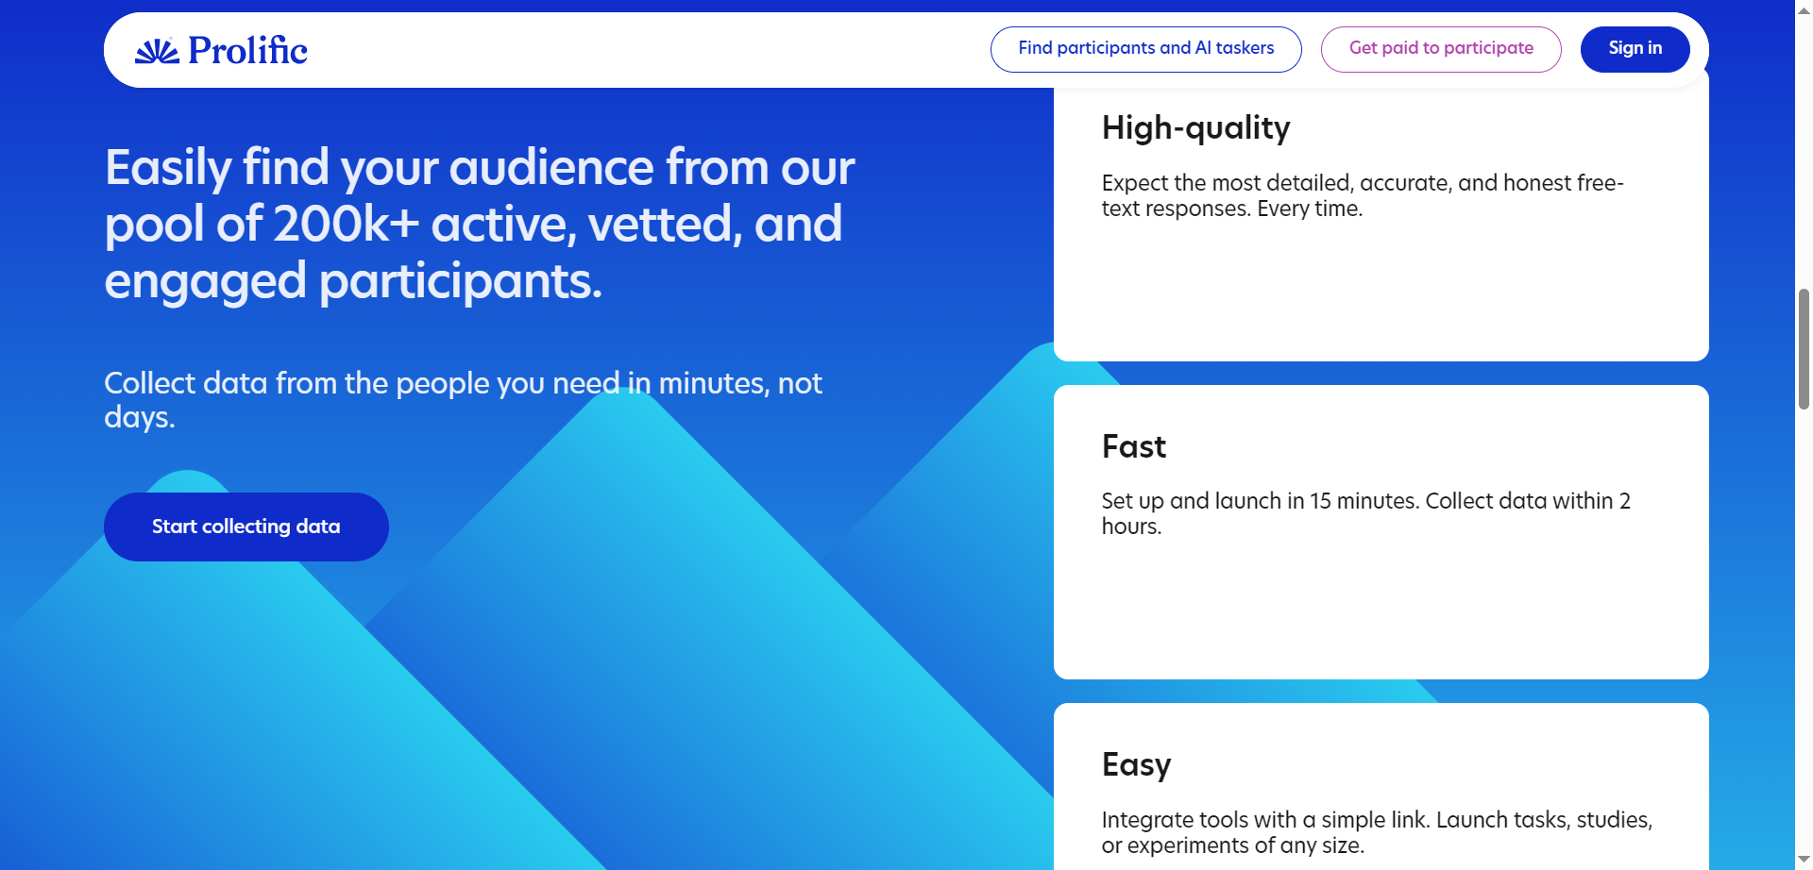Click Start collecting data
1813x870 pixels.
click(x=246, y=527)
